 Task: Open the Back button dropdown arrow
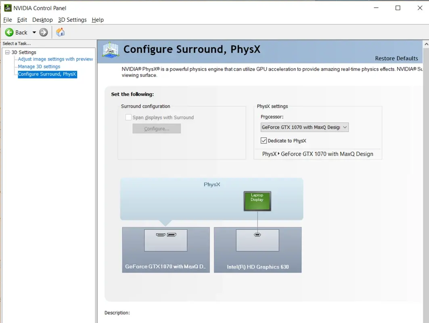pos(34,32)
